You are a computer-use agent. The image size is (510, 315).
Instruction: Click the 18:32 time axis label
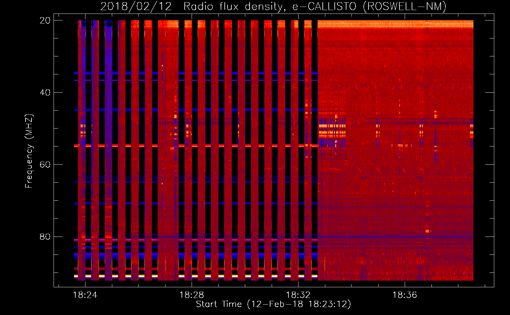(x=298, y=295)
